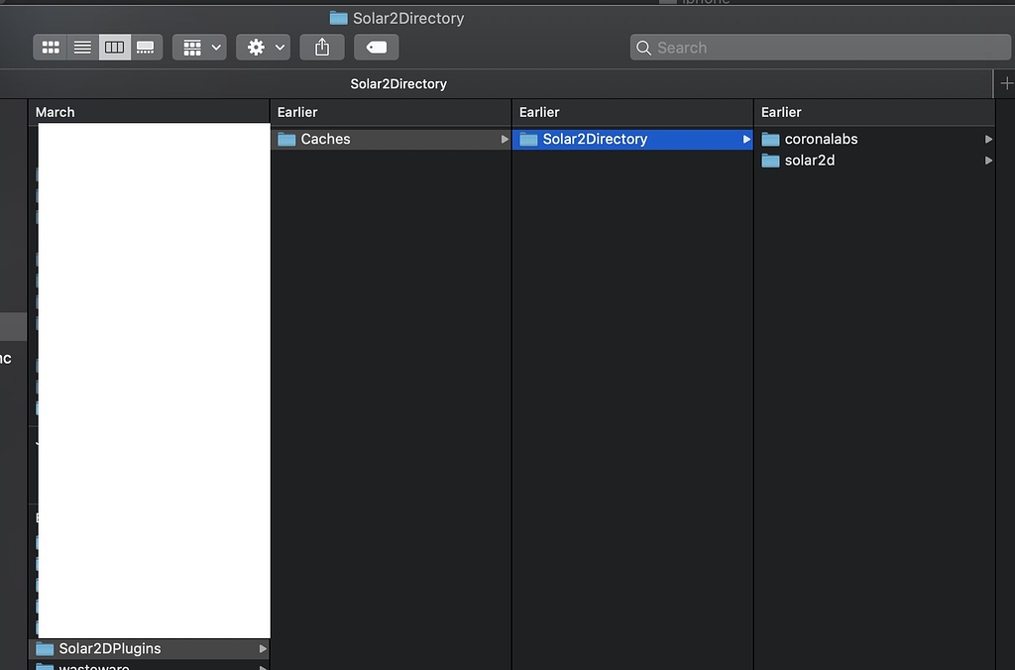Expand the coronalabs folder via its arrow

[987, 139]
